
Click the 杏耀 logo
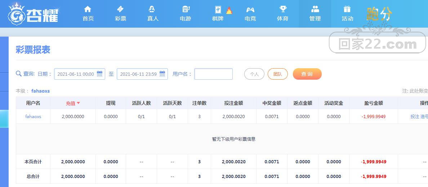(33, 14)
